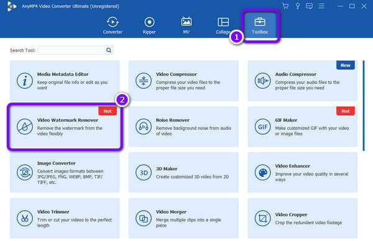This screenshot has height=241, width=373.
Task: Click the toolbox vertical scrollbar
Action: pyautogui.click(x=364, y=106)
